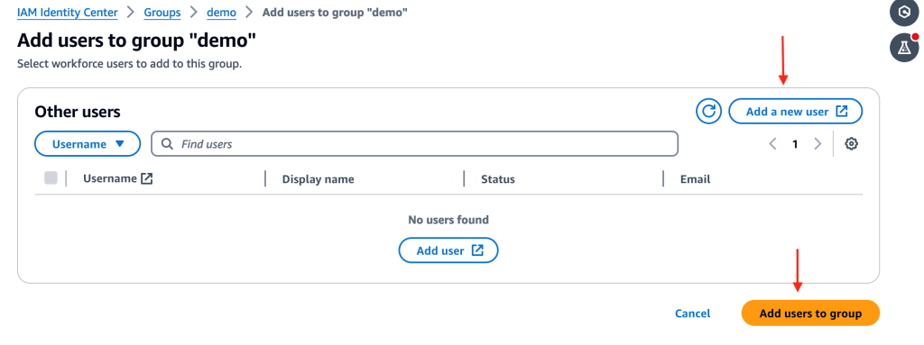This screenshot has width=924, height=345.
Task: Click page number 1 in pagination
Action: pos(795,143)
